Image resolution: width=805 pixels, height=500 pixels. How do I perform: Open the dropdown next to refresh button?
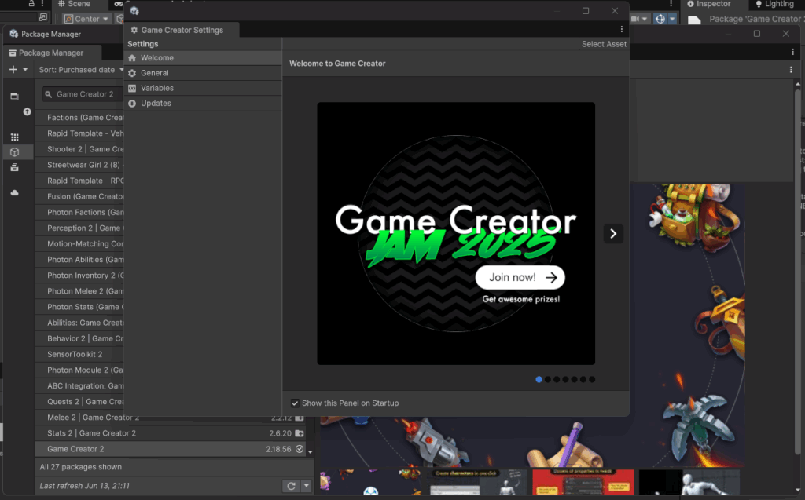307,486
